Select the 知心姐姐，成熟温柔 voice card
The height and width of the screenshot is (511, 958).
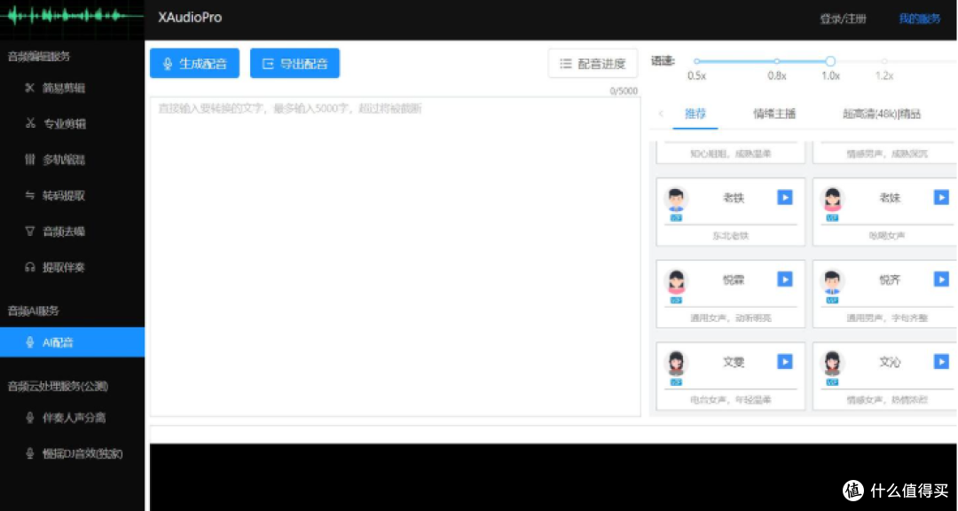click(x=731, y=153)
